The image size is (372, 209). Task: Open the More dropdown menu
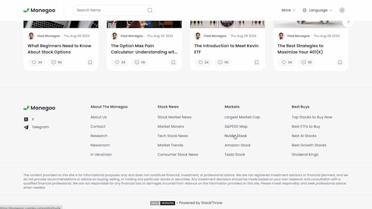[x=288, y=10]
